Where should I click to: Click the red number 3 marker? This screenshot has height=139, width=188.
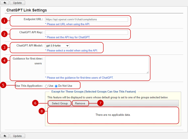4,47
